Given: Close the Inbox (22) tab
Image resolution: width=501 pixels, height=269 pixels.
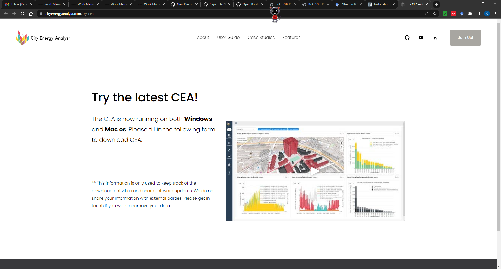Looking at the screenshot, I should [31, 4].
